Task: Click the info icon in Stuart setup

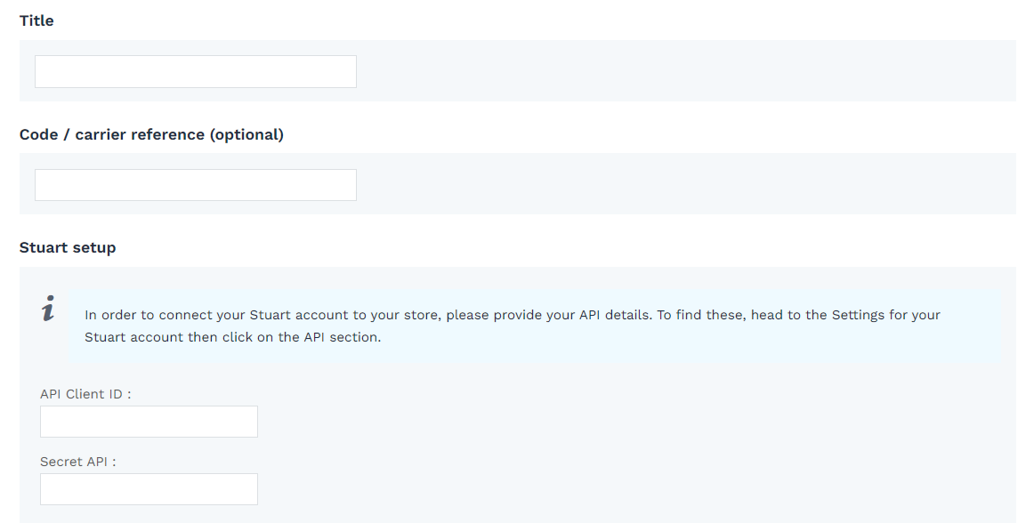Action: tap(48, 308)
